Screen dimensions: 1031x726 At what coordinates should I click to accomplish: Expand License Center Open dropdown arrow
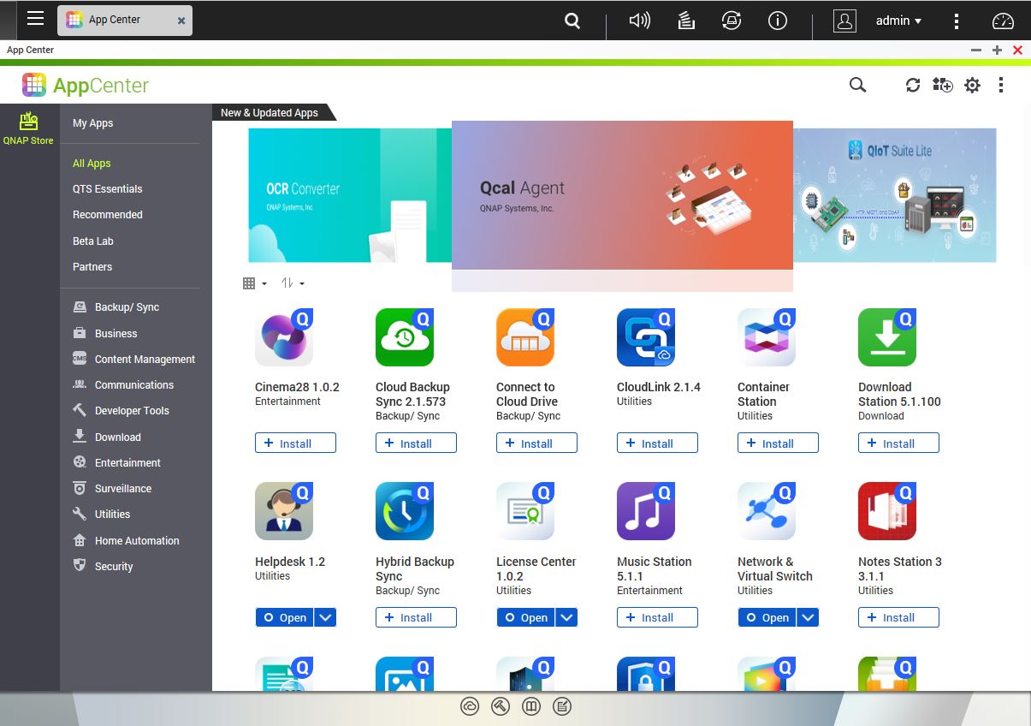coord(566,617)
